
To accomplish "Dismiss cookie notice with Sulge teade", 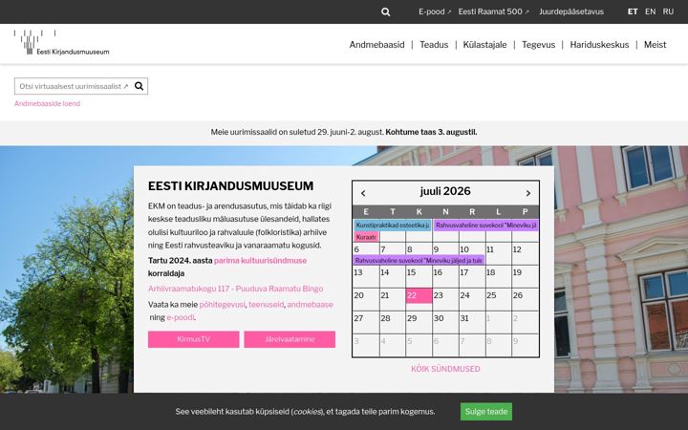I will point(486,412).
